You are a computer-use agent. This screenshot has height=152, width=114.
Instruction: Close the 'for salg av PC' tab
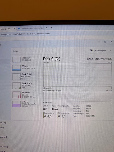14,29
